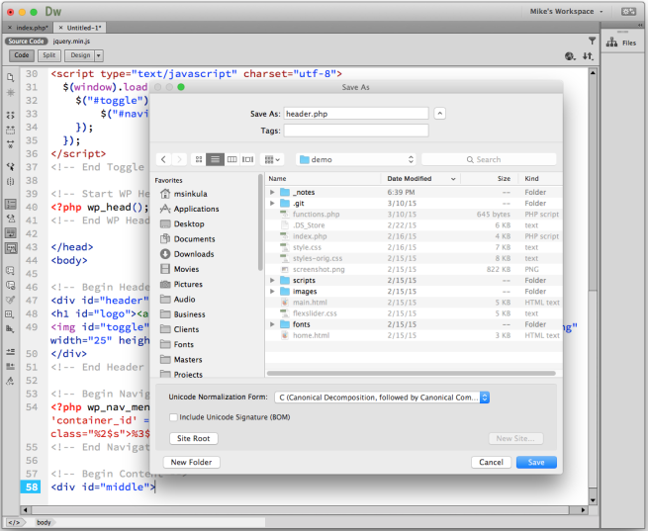Open Unicode Normalization Form dropdown
Image resolution: width=648 pixels, height=531 pixels.
click(382, 398)
